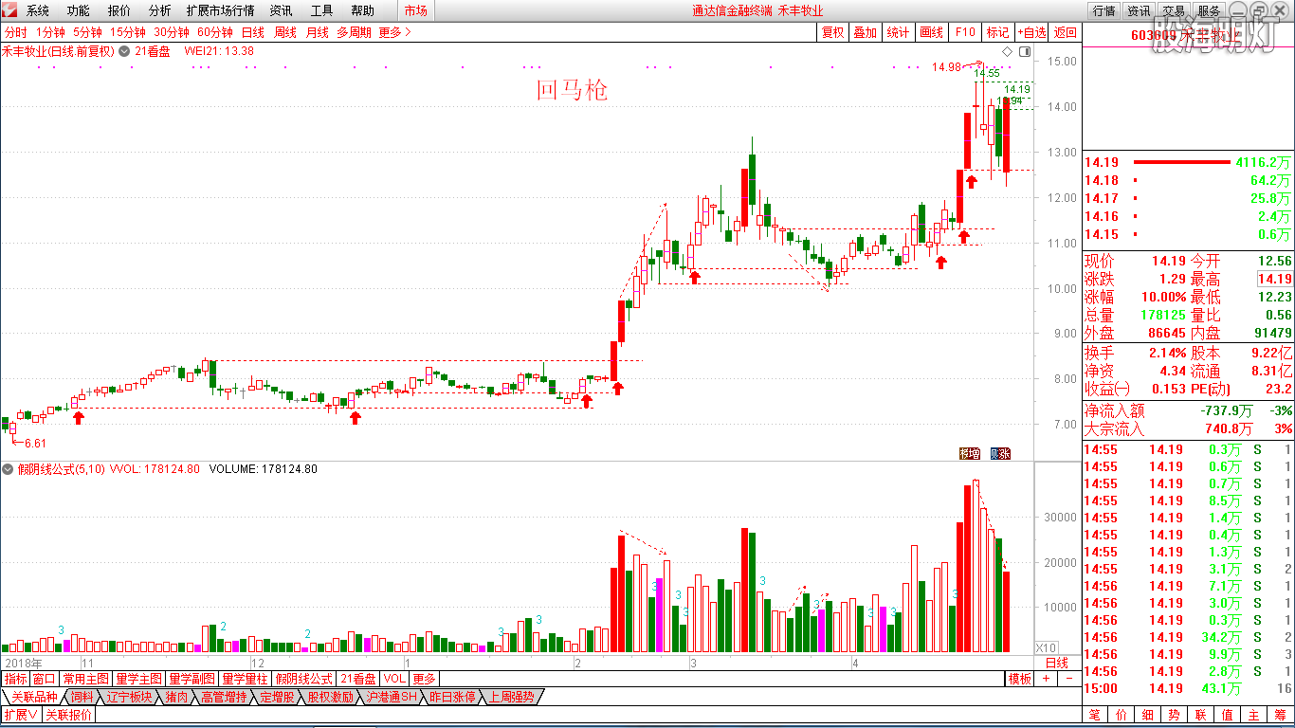Select the 辽宁板块 tab
The width and height of the screenshot is (1295, 728).
point(129,697)
